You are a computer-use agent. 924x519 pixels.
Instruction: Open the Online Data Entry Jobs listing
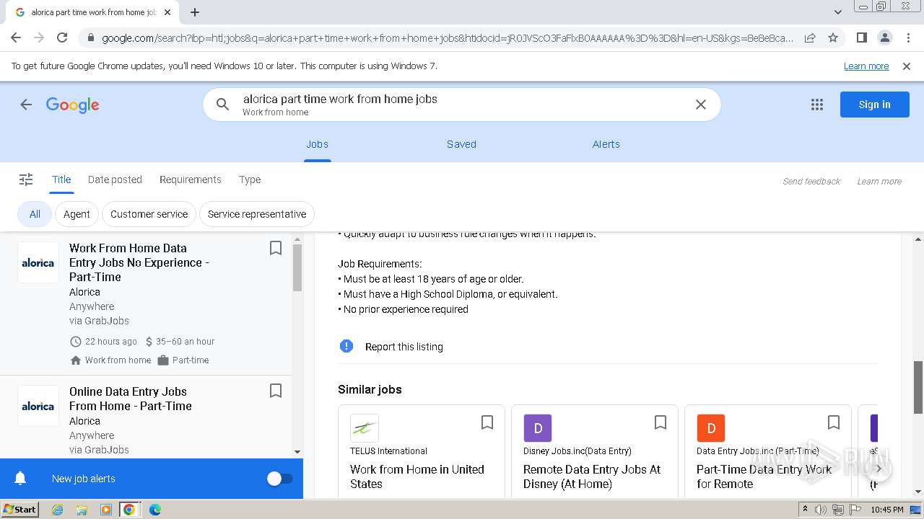131,399
